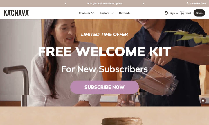Expand the Explore dropdown chevron
Screen dimensions: 209x125
coord(112,13)
